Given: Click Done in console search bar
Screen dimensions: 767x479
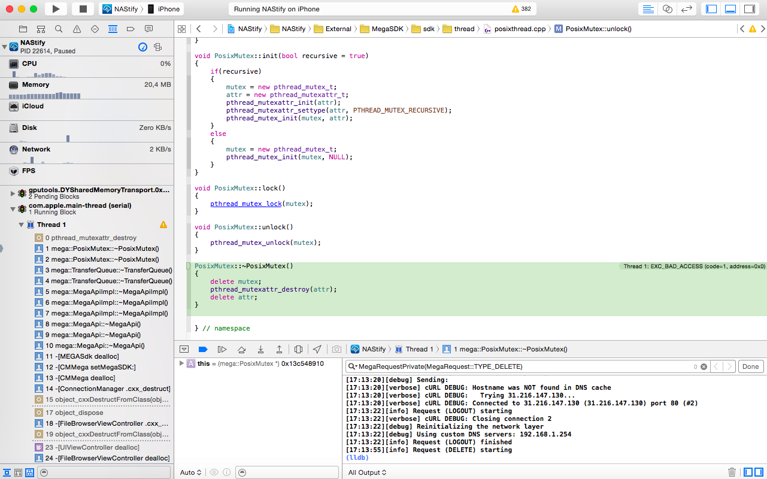Looking at the screenshot, I should (x=750, y=366).
